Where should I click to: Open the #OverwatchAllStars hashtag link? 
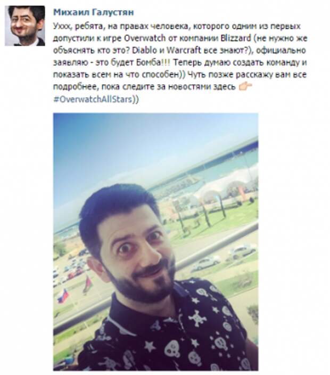pos(93,99)
